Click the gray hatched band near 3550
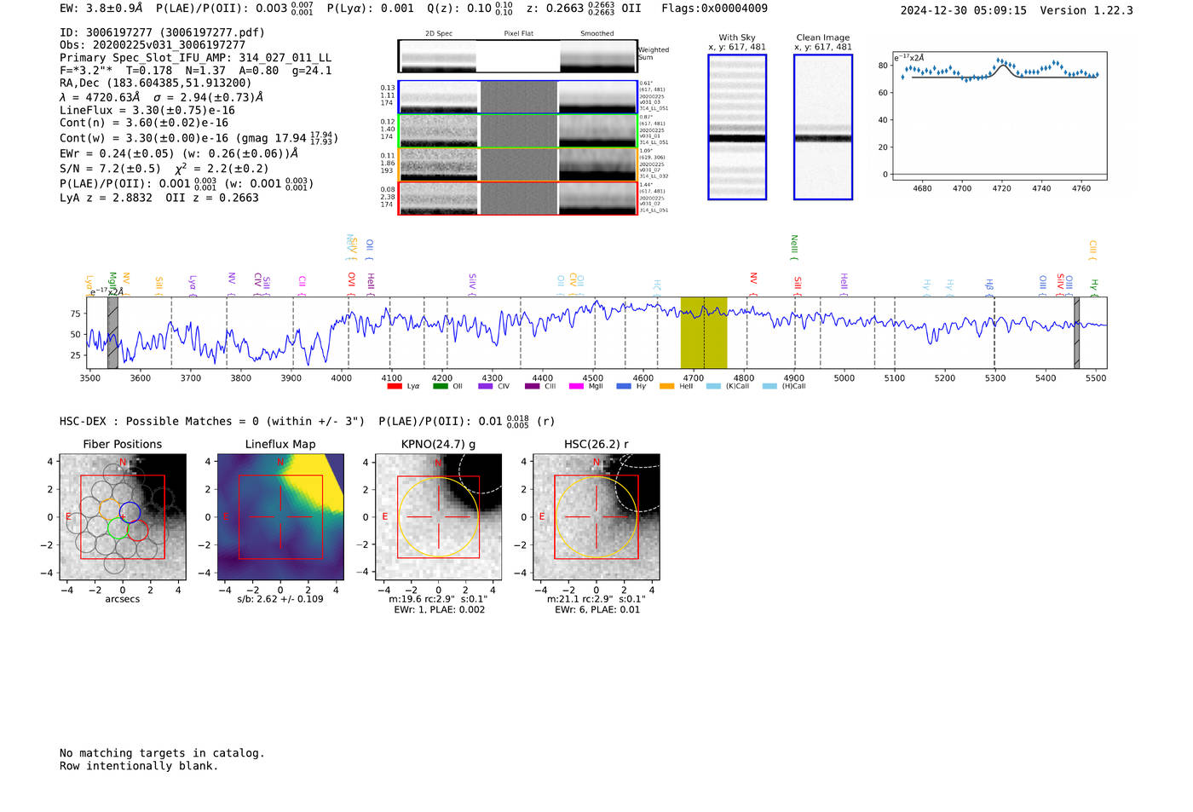This screenshot has width=1193, height=812. click(x=112, y=332)
